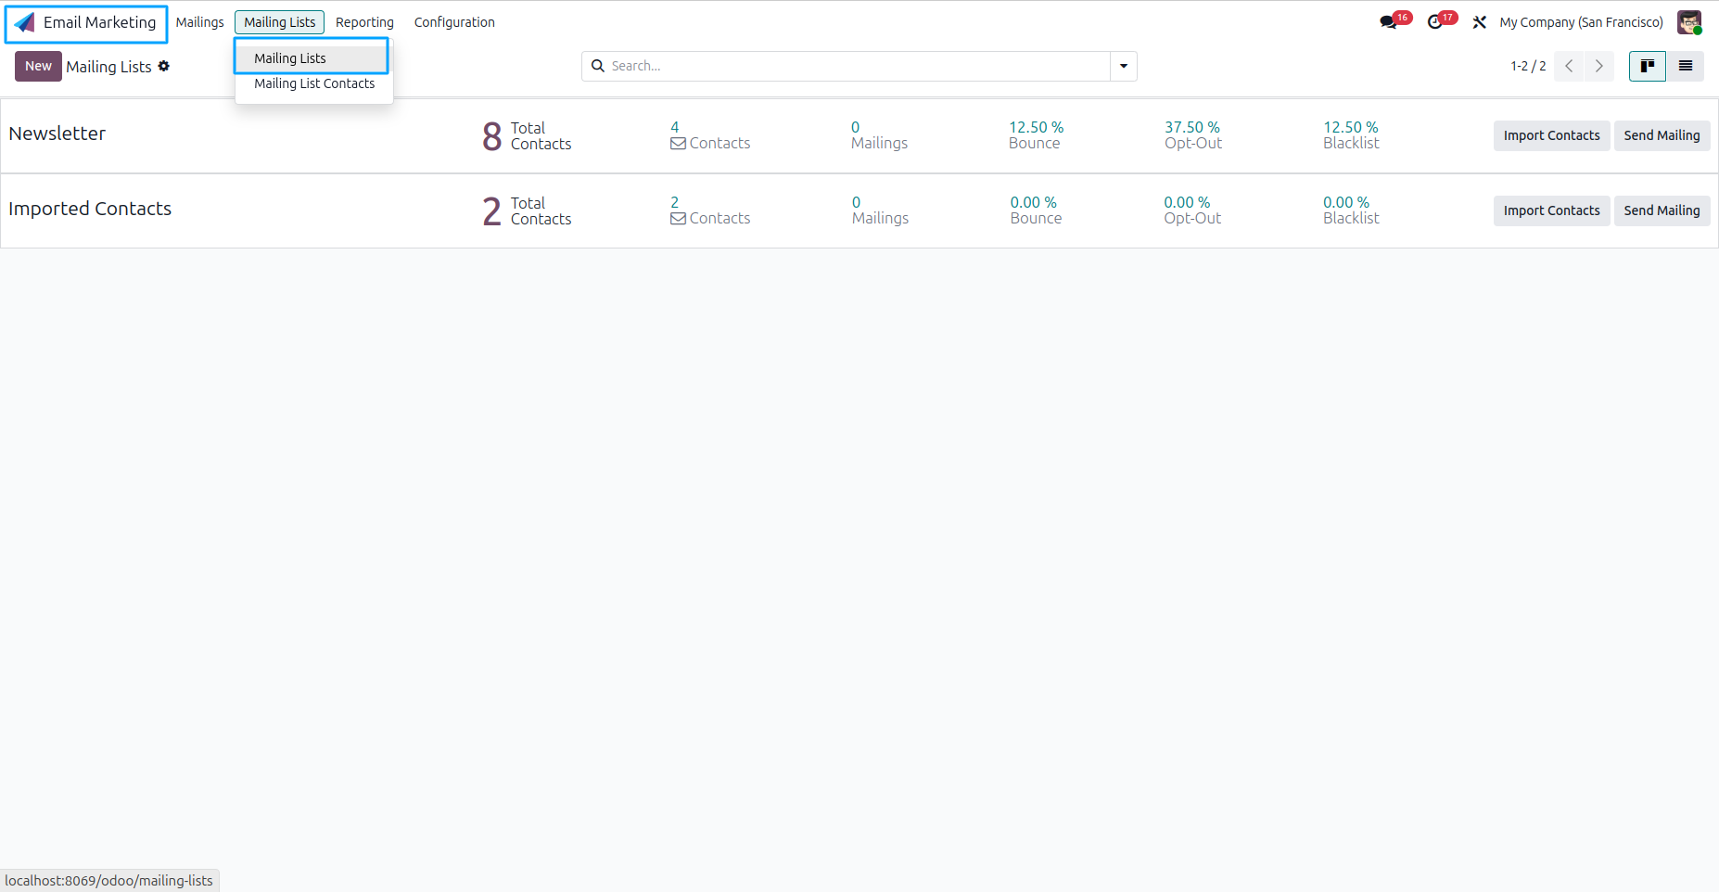The width and height of the screenshot is (1719, 892).
Task: Open Newsletter 37.50 % Opt-Out stat
Action: (1193, 135)
